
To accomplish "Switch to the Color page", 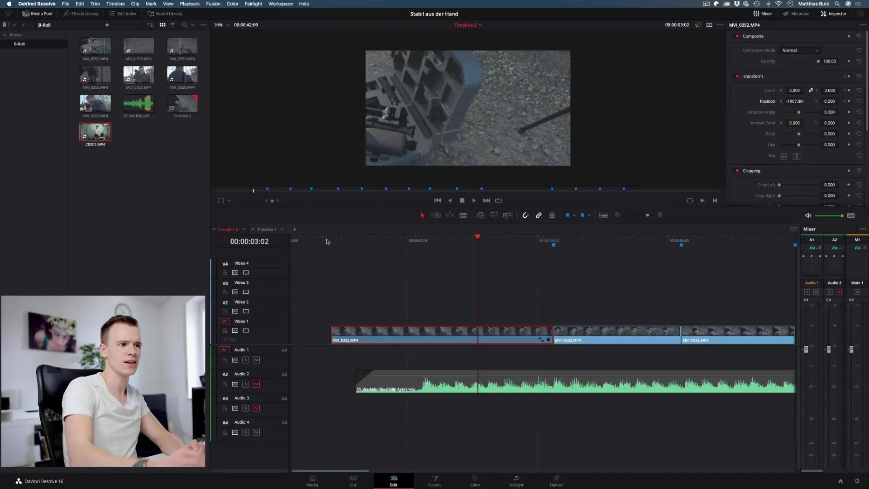I will pos(475,480).
